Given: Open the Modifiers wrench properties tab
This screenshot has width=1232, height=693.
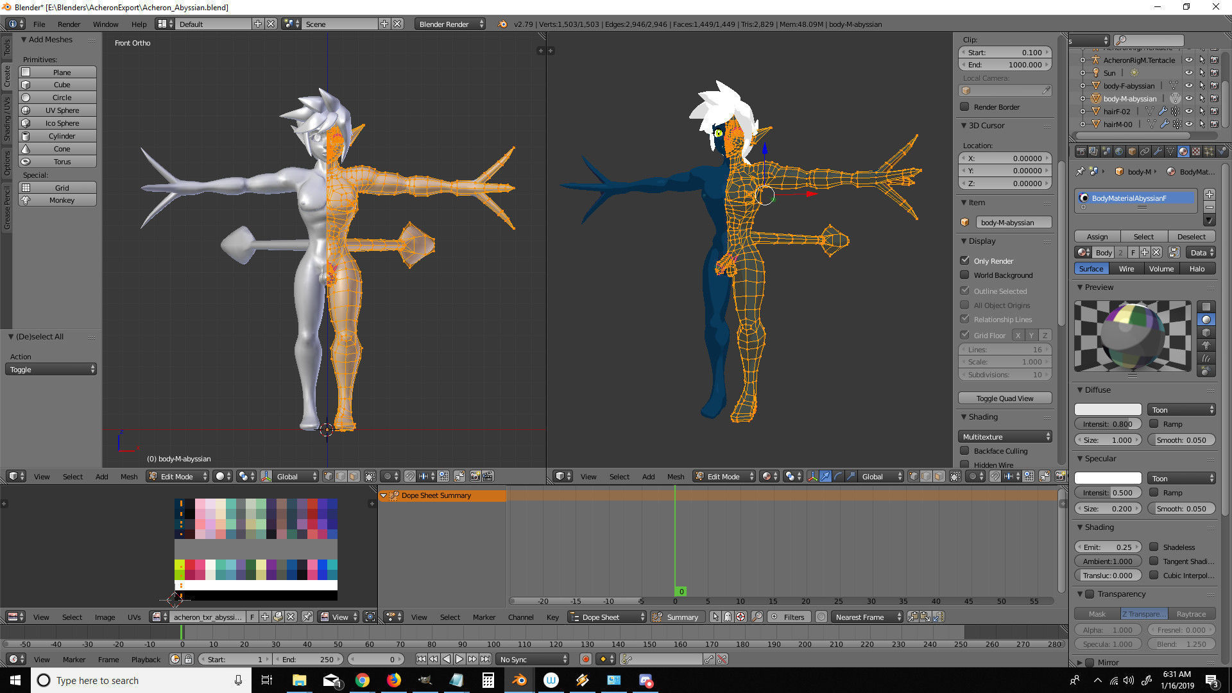Looking at the screenshot, I should 1158,152.
